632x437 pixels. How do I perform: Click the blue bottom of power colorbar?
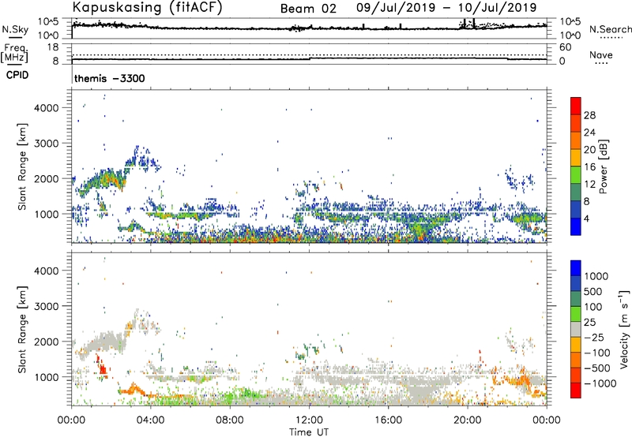coord(576,228)
